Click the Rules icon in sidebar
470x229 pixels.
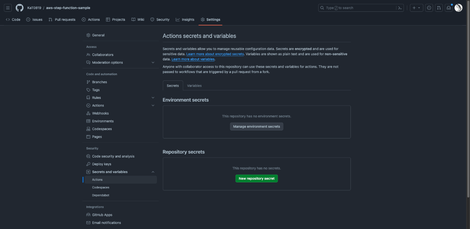[x=88, y=98]
